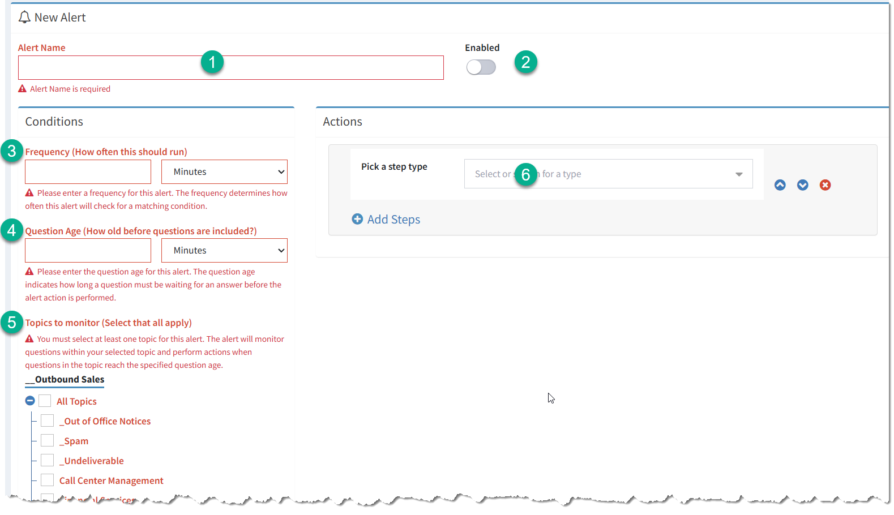Click the _Out of Office Notices topic label
This screenshot has width=894, height=515.
(105, 421)
